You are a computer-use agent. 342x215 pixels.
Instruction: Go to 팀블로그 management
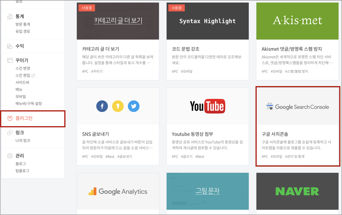tap(22, 171)
